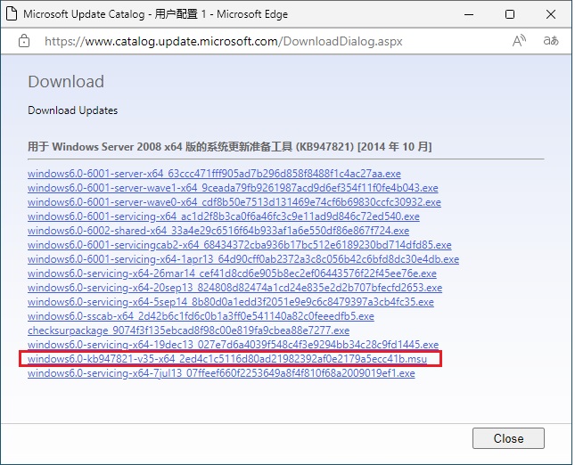This screenshot has width=575, height=465.
Task: Click the lock icon in address bar
Action: click(x=24, y=41)
